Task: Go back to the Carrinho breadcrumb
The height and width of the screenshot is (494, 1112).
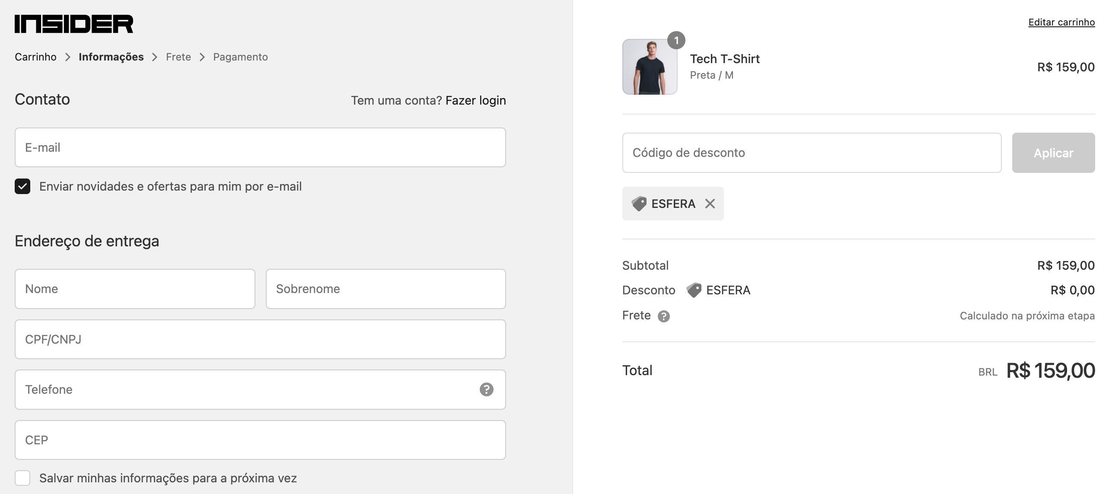Action: (x=35, y=57)
